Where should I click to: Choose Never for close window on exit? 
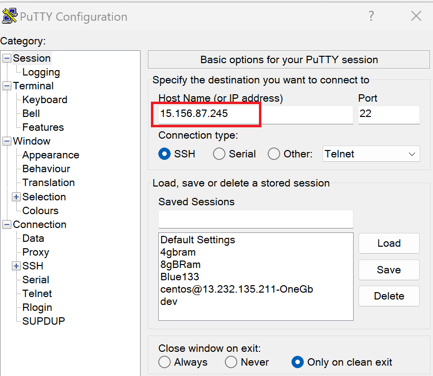pyautogui.click(x=231, y=362)
